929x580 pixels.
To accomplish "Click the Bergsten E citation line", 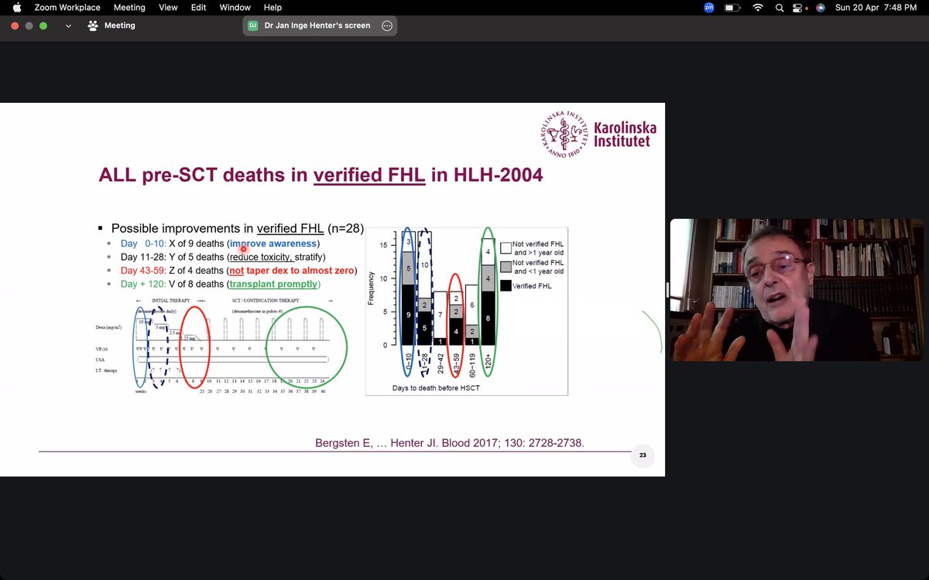I will coord(450,443).
